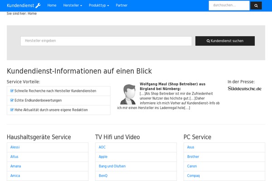The width and height of the screenshot is (272, 181).
Task: Go to Home in the navbar
Action: click(x=52, y=5)
